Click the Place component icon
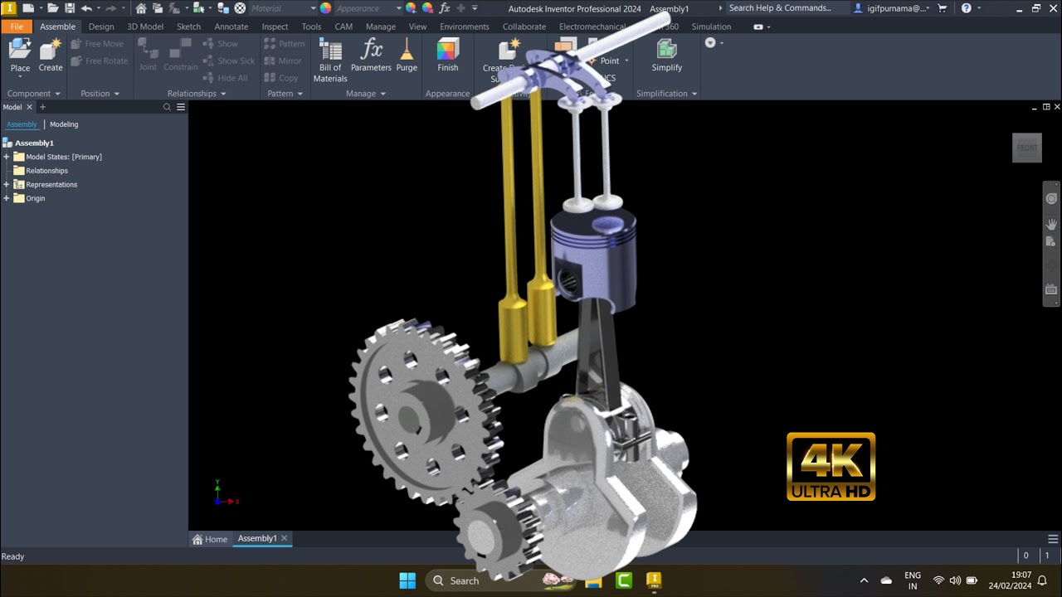The image size is (1062, 597). click(20, 50)
